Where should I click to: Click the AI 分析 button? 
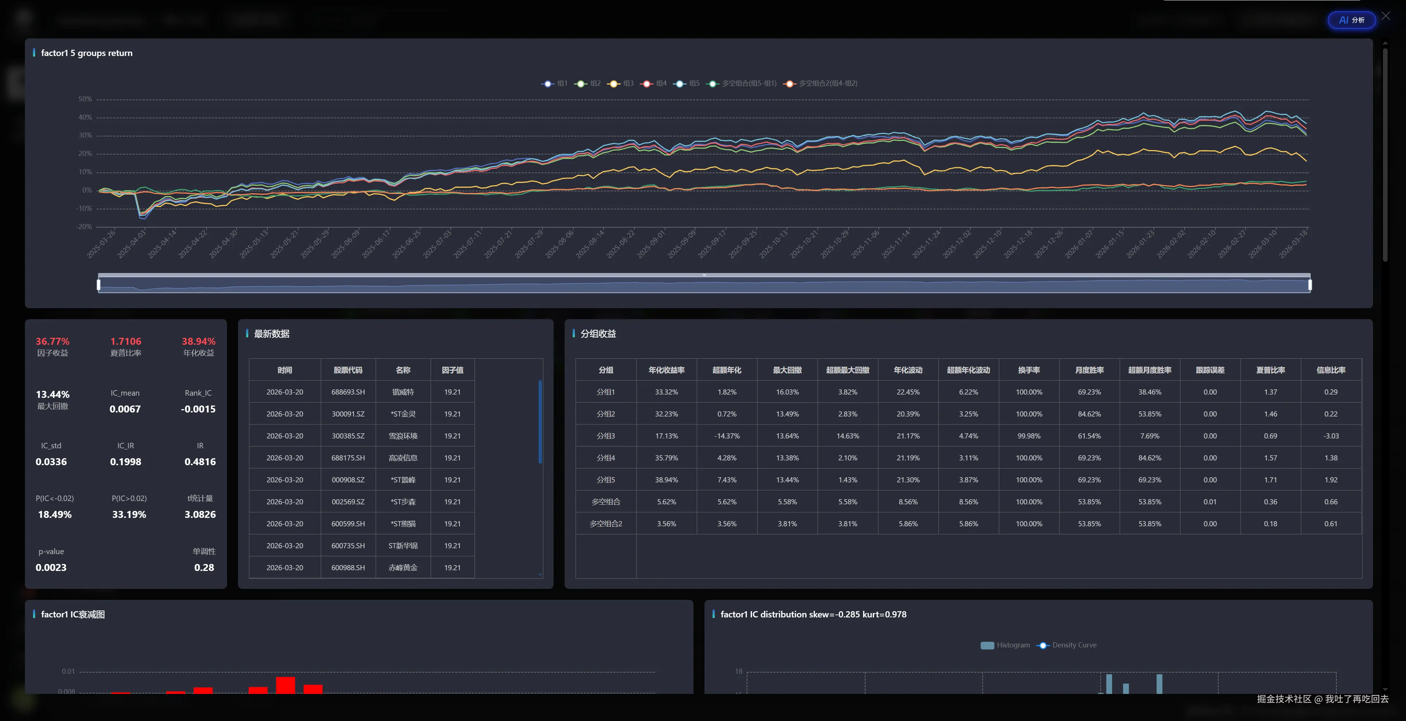(x=1351, y=20)
